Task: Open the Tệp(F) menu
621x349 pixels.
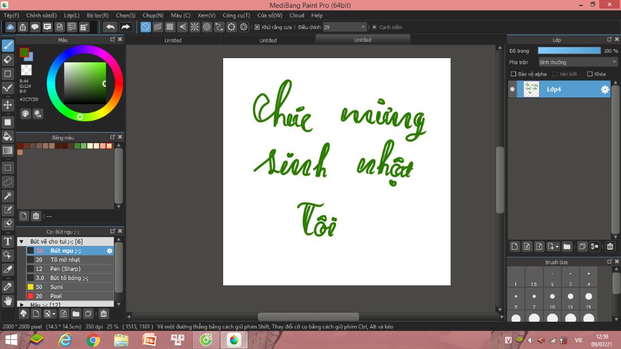Action: coord(12,15)
